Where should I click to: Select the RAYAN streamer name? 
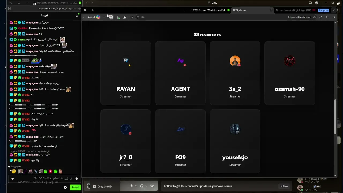coord(126,89)
